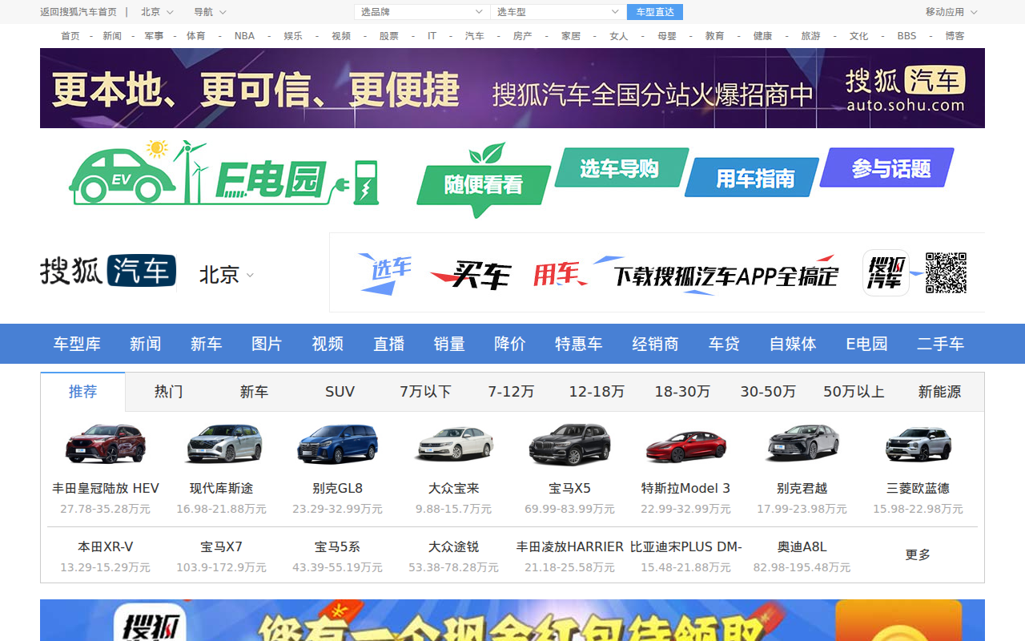The image size is (1025, 641).
Task: Open the 大众宝来 car image
Action: [x=453, y=445]
